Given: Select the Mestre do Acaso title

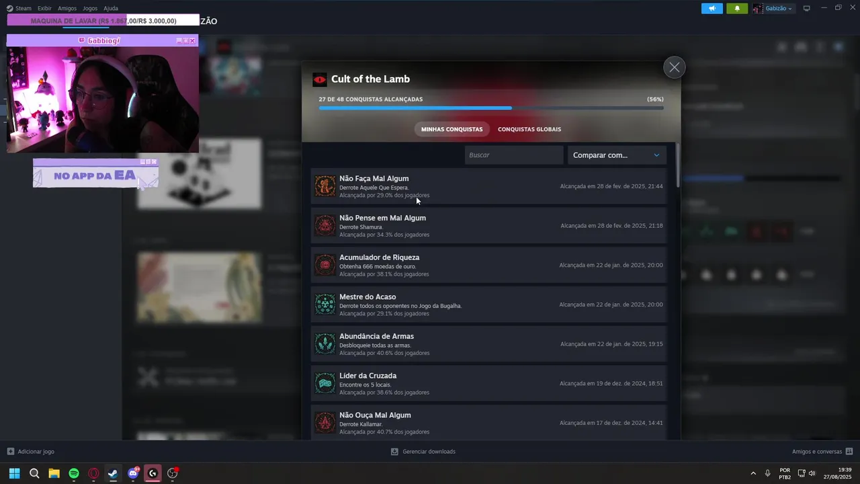Looking at the screenshot, I should click(x=368, y=297).
